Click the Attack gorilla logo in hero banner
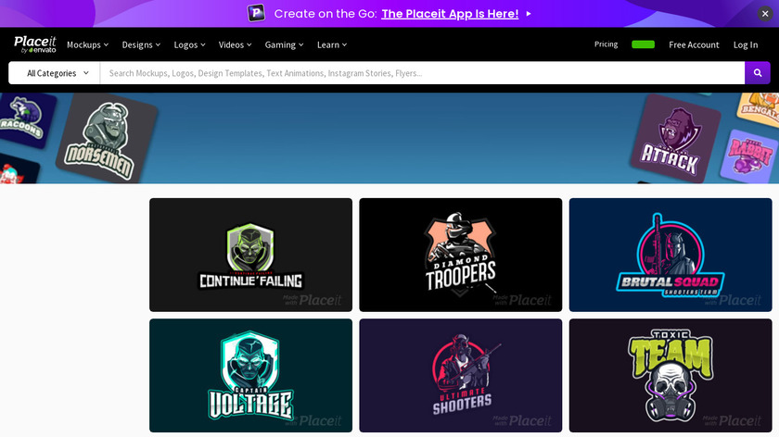Screen dimensions: 779x437 click(x=675, y=139)
